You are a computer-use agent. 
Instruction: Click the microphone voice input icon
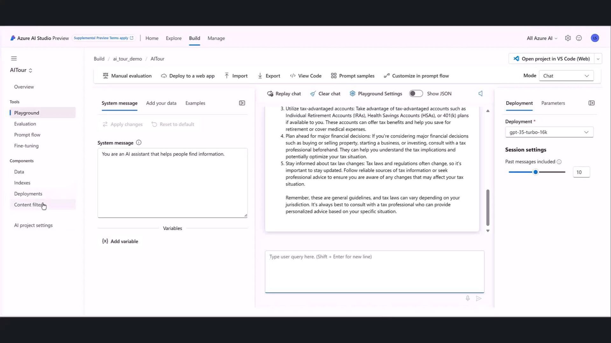tap(467, 298)
